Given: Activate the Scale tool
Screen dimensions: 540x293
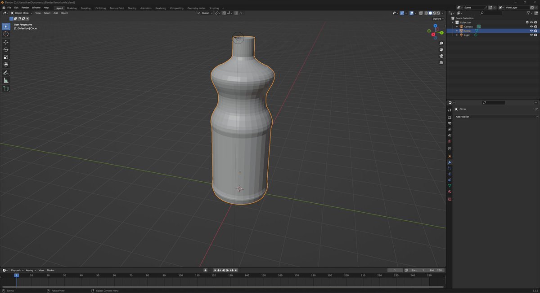Looking at the screenshot, I should (6, 56).
